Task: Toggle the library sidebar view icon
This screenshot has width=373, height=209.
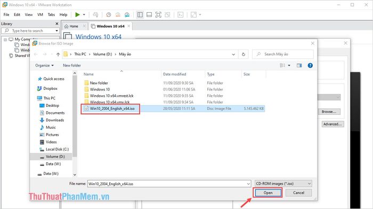Action: (x=140, y=15)
